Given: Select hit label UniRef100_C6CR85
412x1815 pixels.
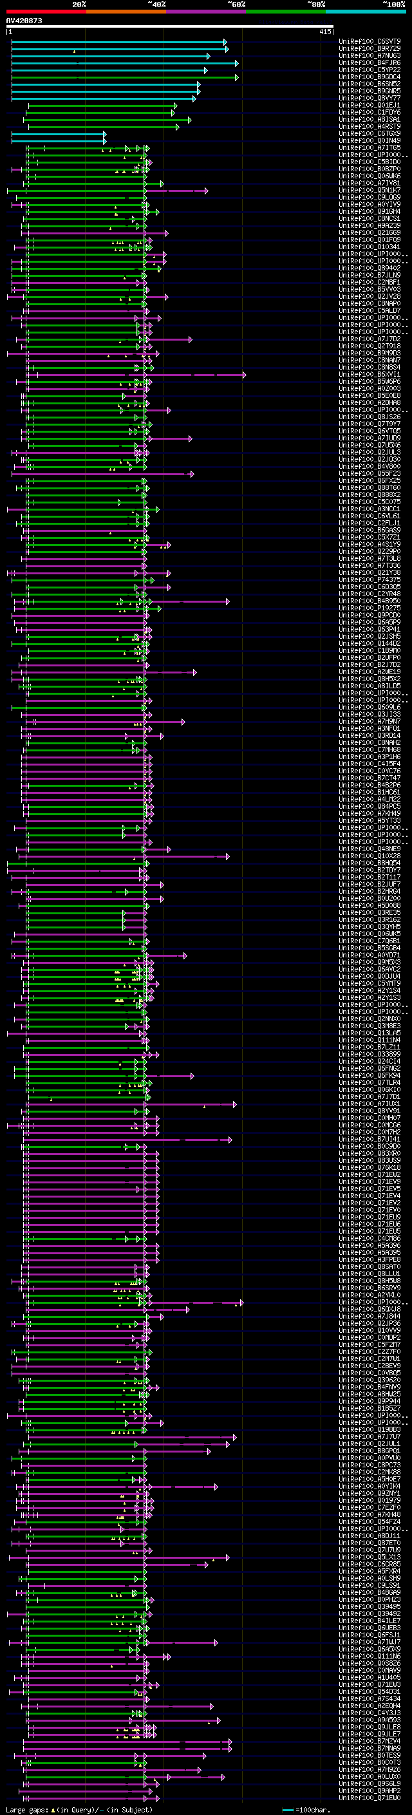Looking at the screenshot, I should [x=370, y=1565].
